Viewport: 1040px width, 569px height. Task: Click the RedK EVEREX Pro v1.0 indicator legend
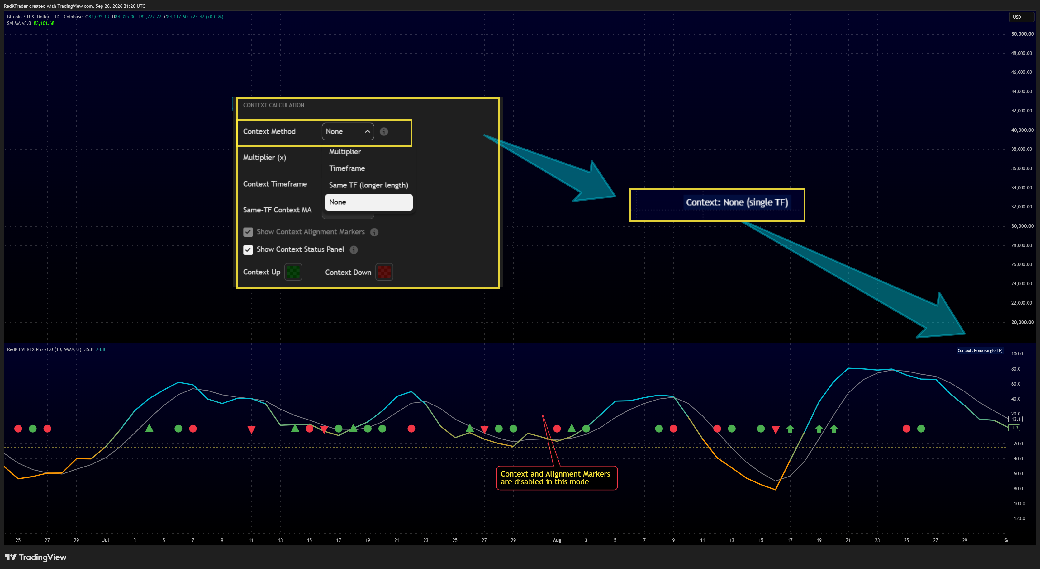point(44,349)
